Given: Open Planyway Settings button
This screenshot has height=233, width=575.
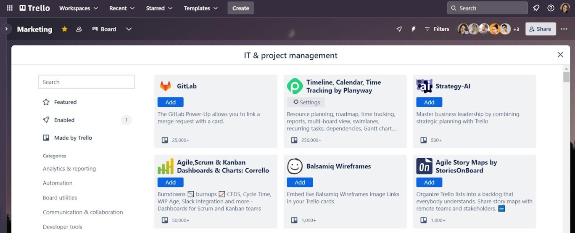Looking at the screenshot, I should click(x=306, y=102).
